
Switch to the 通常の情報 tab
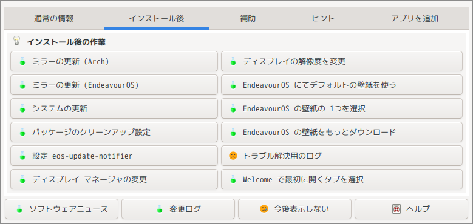[x=53, y=19]
